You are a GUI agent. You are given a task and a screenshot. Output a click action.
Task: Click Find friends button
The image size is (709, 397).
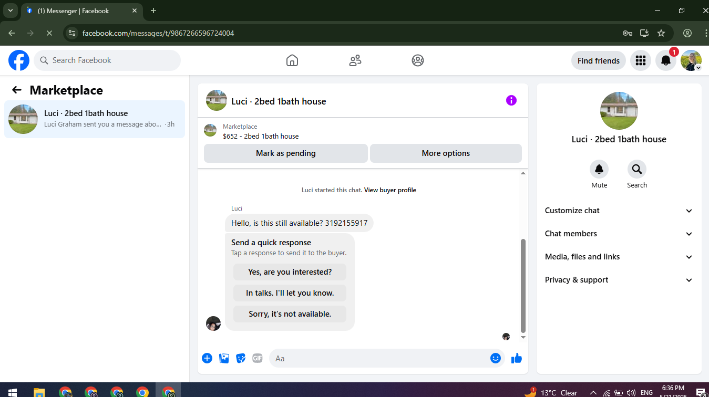[599, 60]
